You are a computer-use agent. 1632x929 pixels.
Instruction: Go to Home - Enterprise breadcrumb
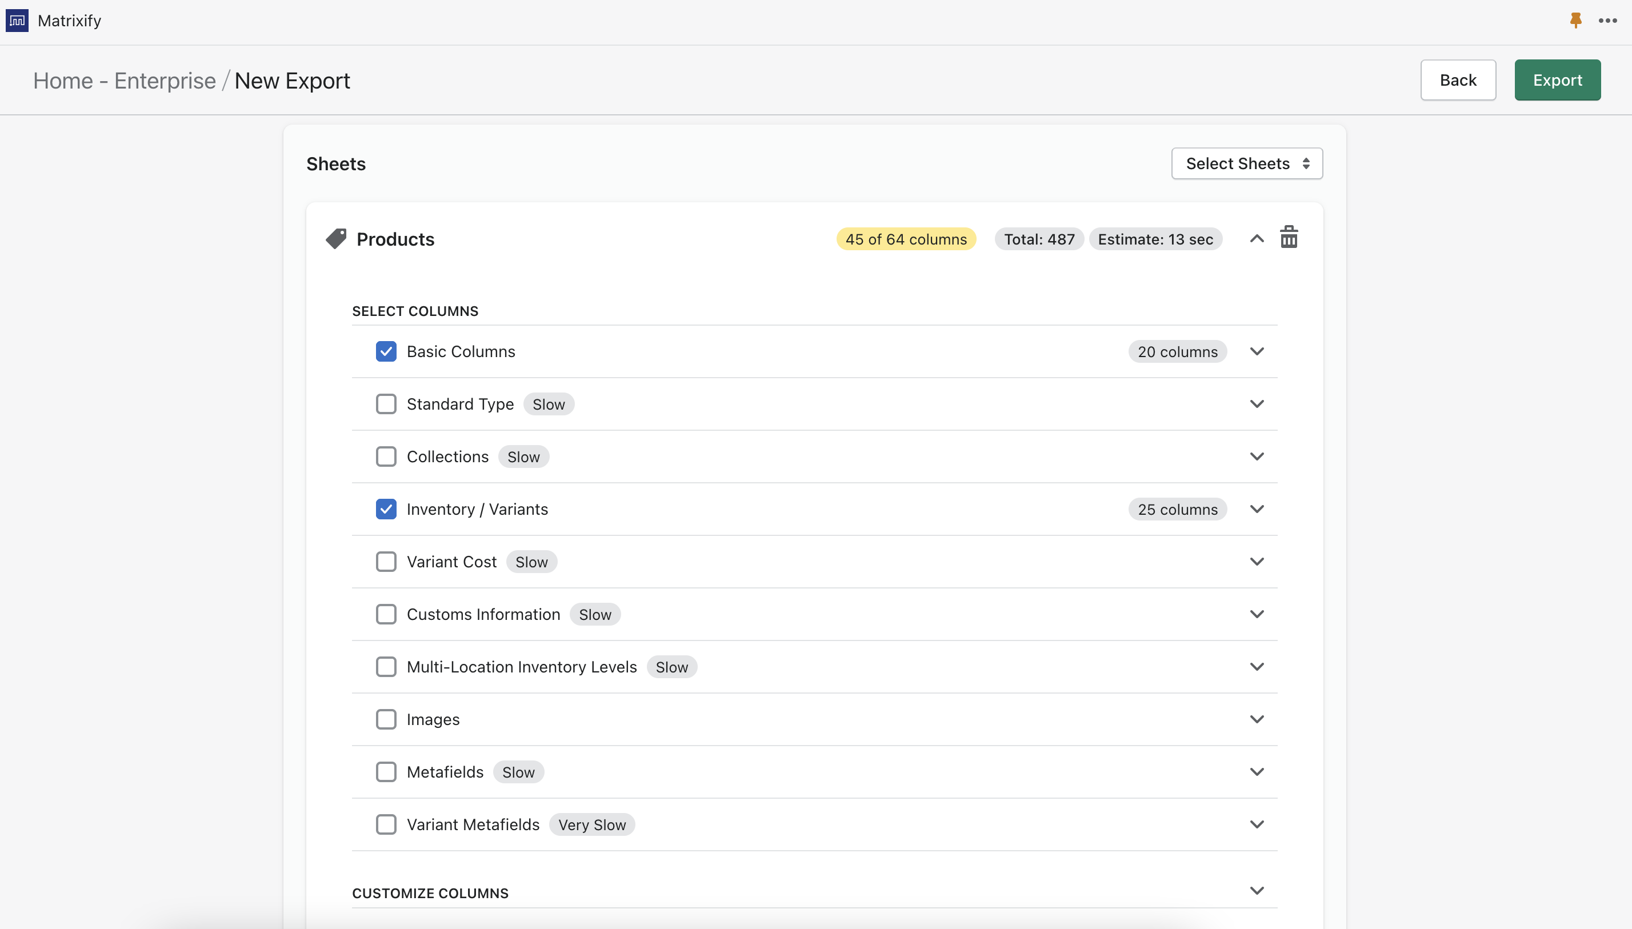(125, 81)
